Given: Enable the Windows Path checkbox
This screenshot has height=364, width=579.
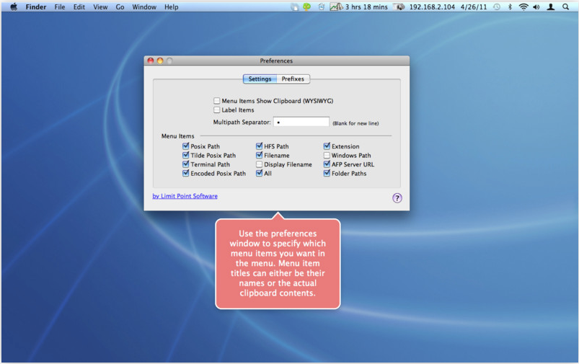Looking at the screenshot, I should [x=327, y=155].
